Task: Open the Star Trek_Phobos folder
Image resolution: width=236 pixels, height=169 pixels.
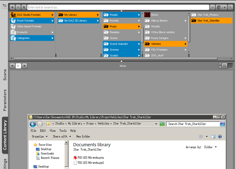Action: click(x=212, y=15)
